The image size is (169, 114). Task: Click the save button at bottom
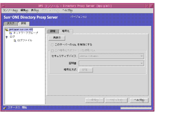point(95,100)
